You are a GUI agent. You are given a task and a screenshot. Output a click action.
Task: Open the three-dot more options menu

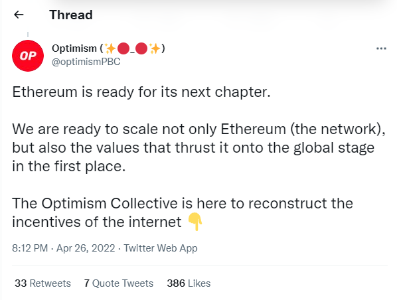(381, 48)
